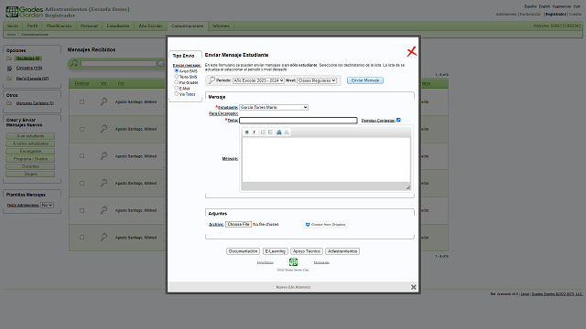This screenshot has height=329, width=586.
Task: Open the Estudiante dropdown
Action: point(274,107)
